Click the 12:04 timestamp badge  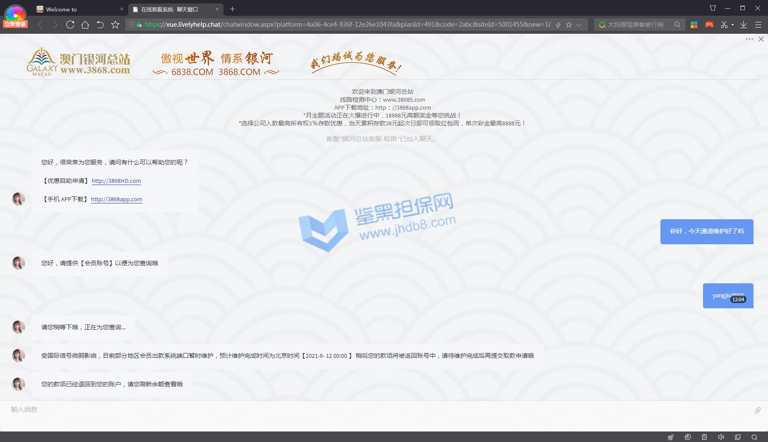(x=738, y=299)
